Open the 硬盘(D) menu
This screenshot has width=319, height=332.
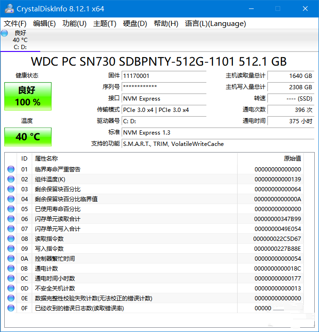pos(135,24)
